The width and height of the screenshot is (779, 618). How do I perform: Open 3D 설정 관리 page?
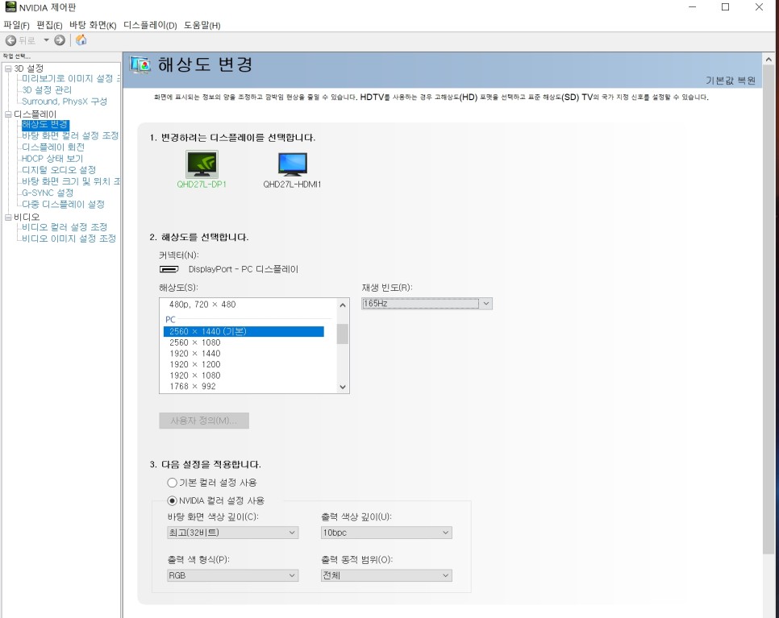[x=47, y=90]
